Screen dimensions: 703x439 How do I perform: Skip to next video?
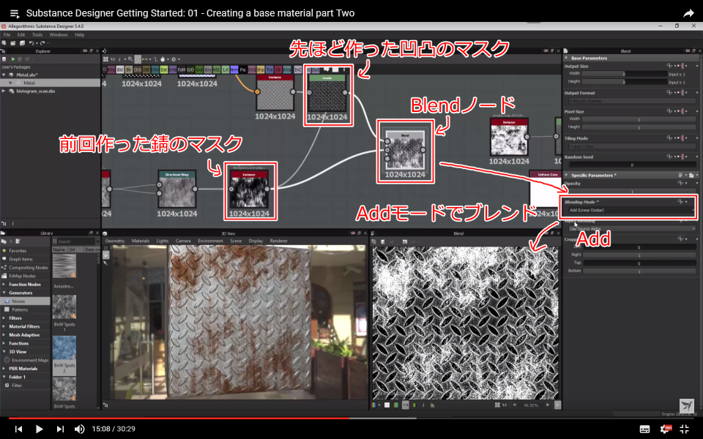pyautogui.click(x=60, y=429)
